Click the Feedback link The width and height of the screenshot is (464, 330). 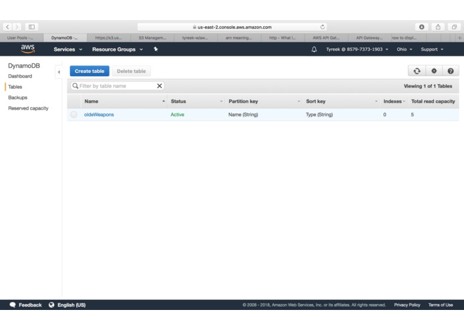click(x=30, y=305)
